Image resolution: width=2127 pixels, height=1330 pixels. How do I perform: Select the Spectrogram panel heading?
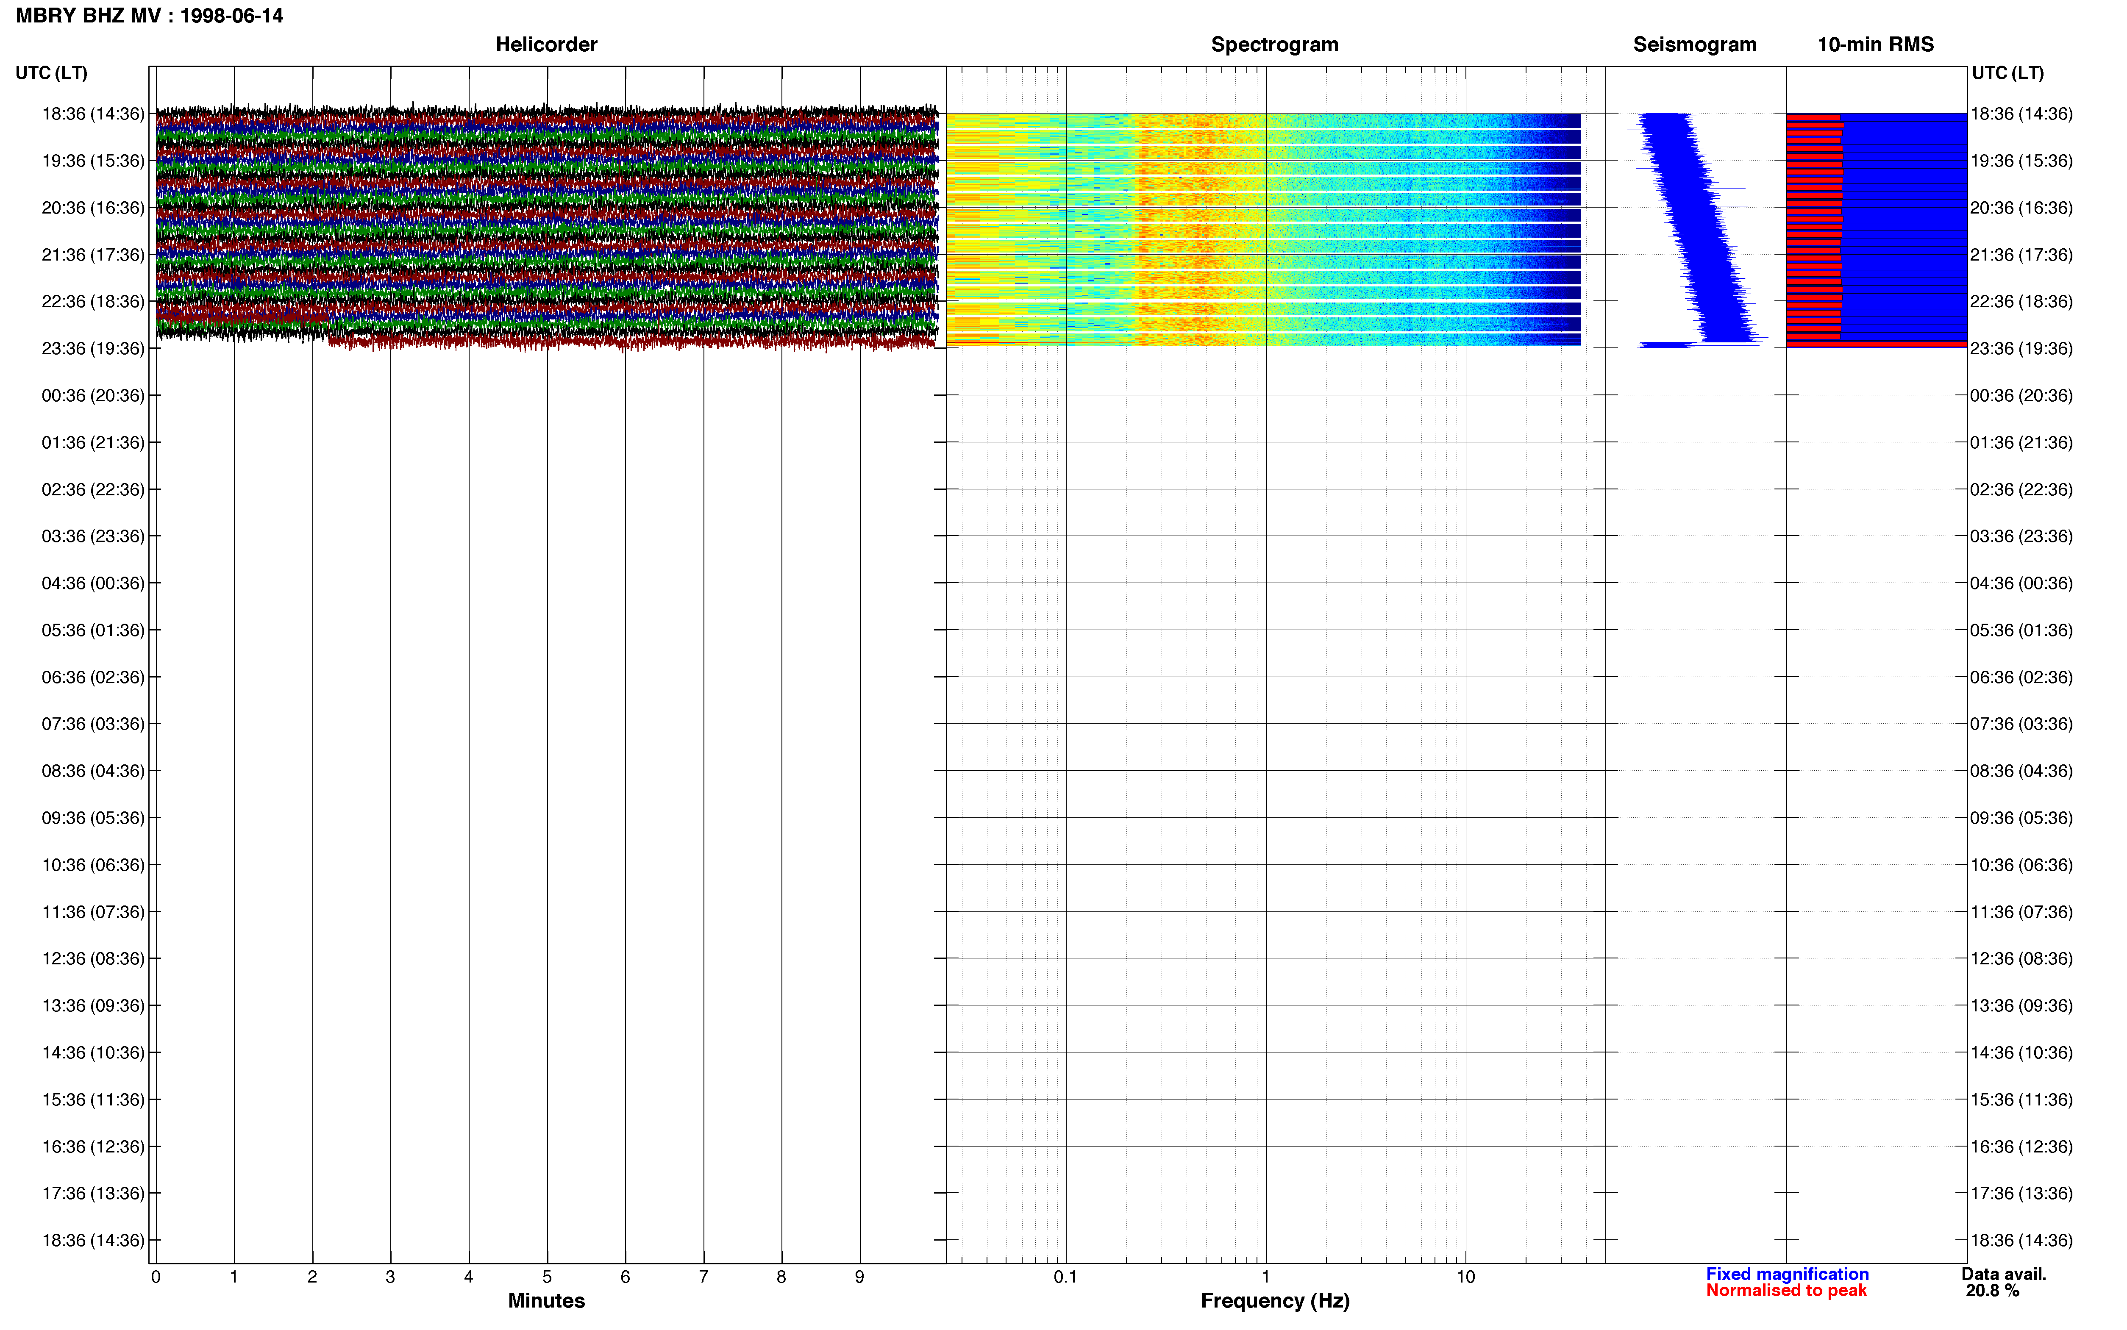(1275, 45)
